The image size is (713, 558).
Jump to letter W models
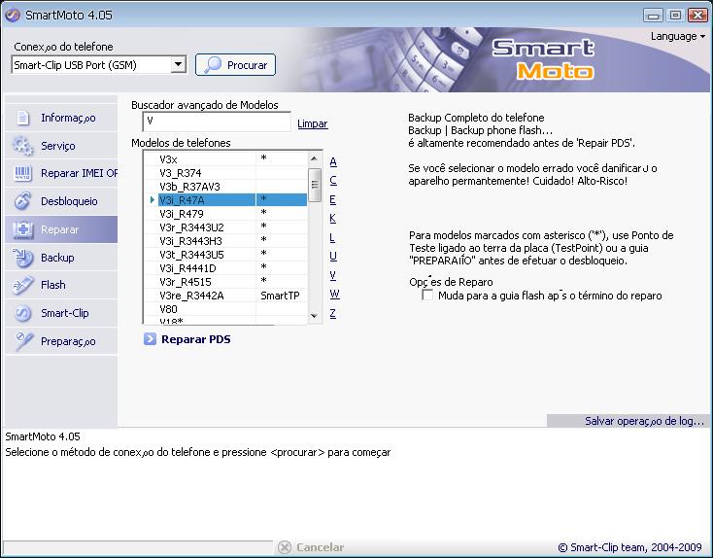click(335, 294)
